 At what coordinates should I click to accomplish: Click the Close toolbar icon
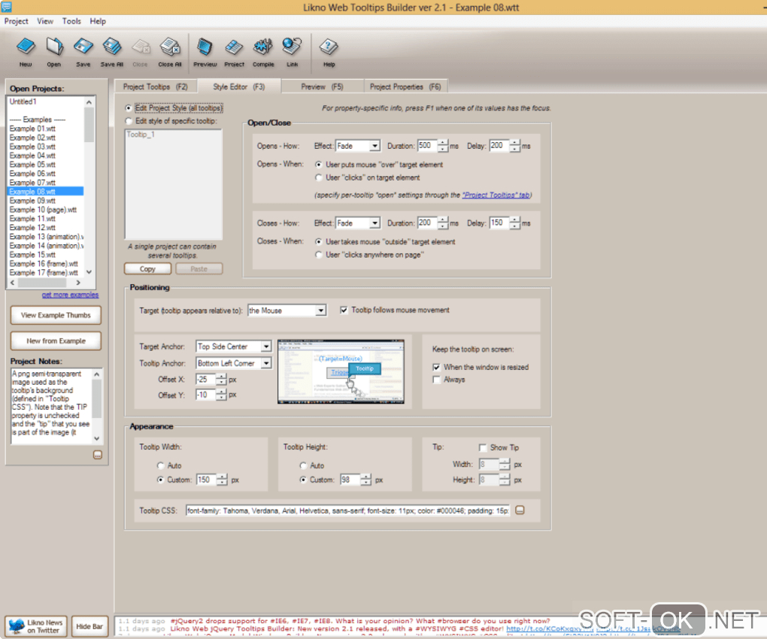141,51
